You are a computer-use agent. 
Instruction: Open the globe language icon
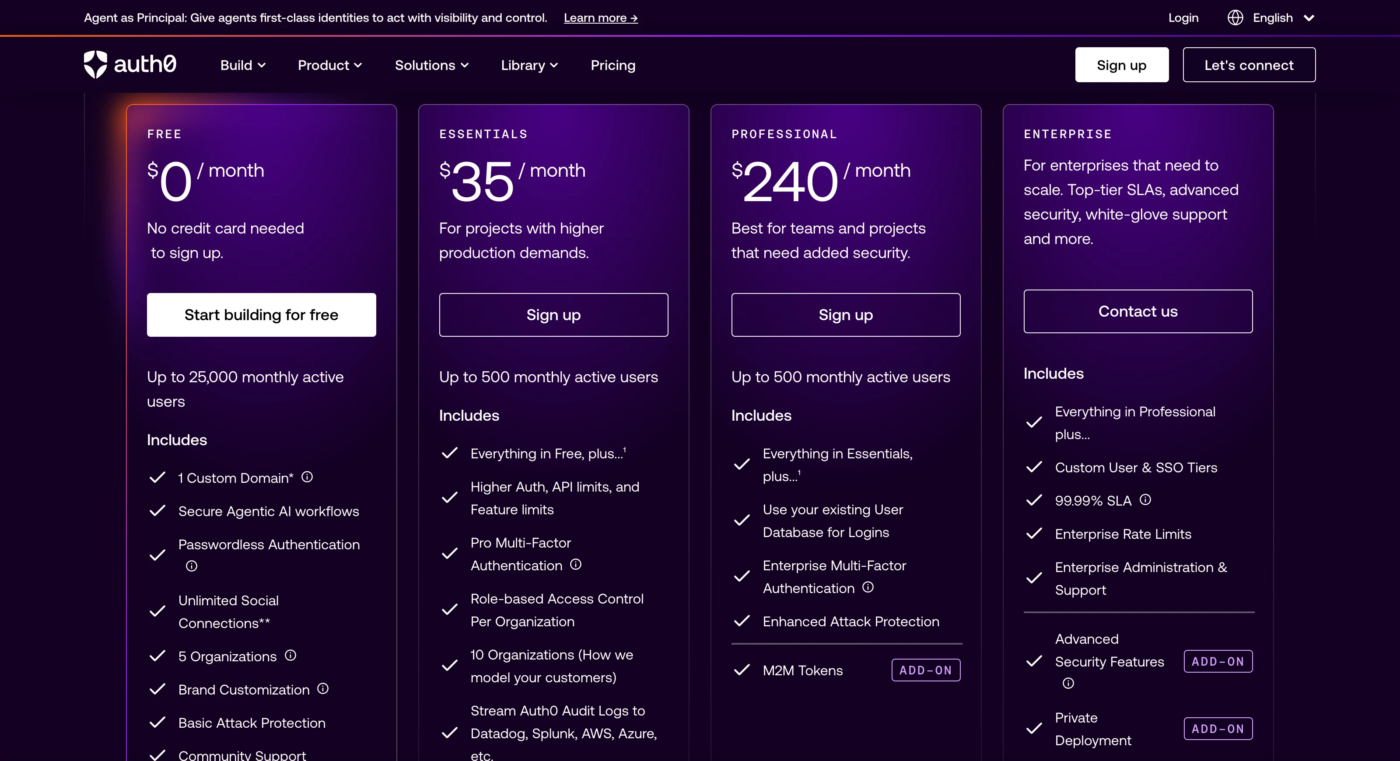pyautogui.click(x=1235, y=18)
